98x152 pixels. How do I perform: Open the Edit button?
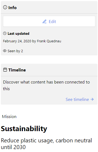click(x=49, y=21)
